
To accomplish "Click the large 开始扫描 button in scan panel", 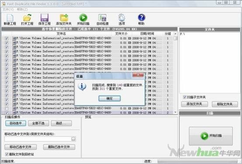I will pos(211,136).
